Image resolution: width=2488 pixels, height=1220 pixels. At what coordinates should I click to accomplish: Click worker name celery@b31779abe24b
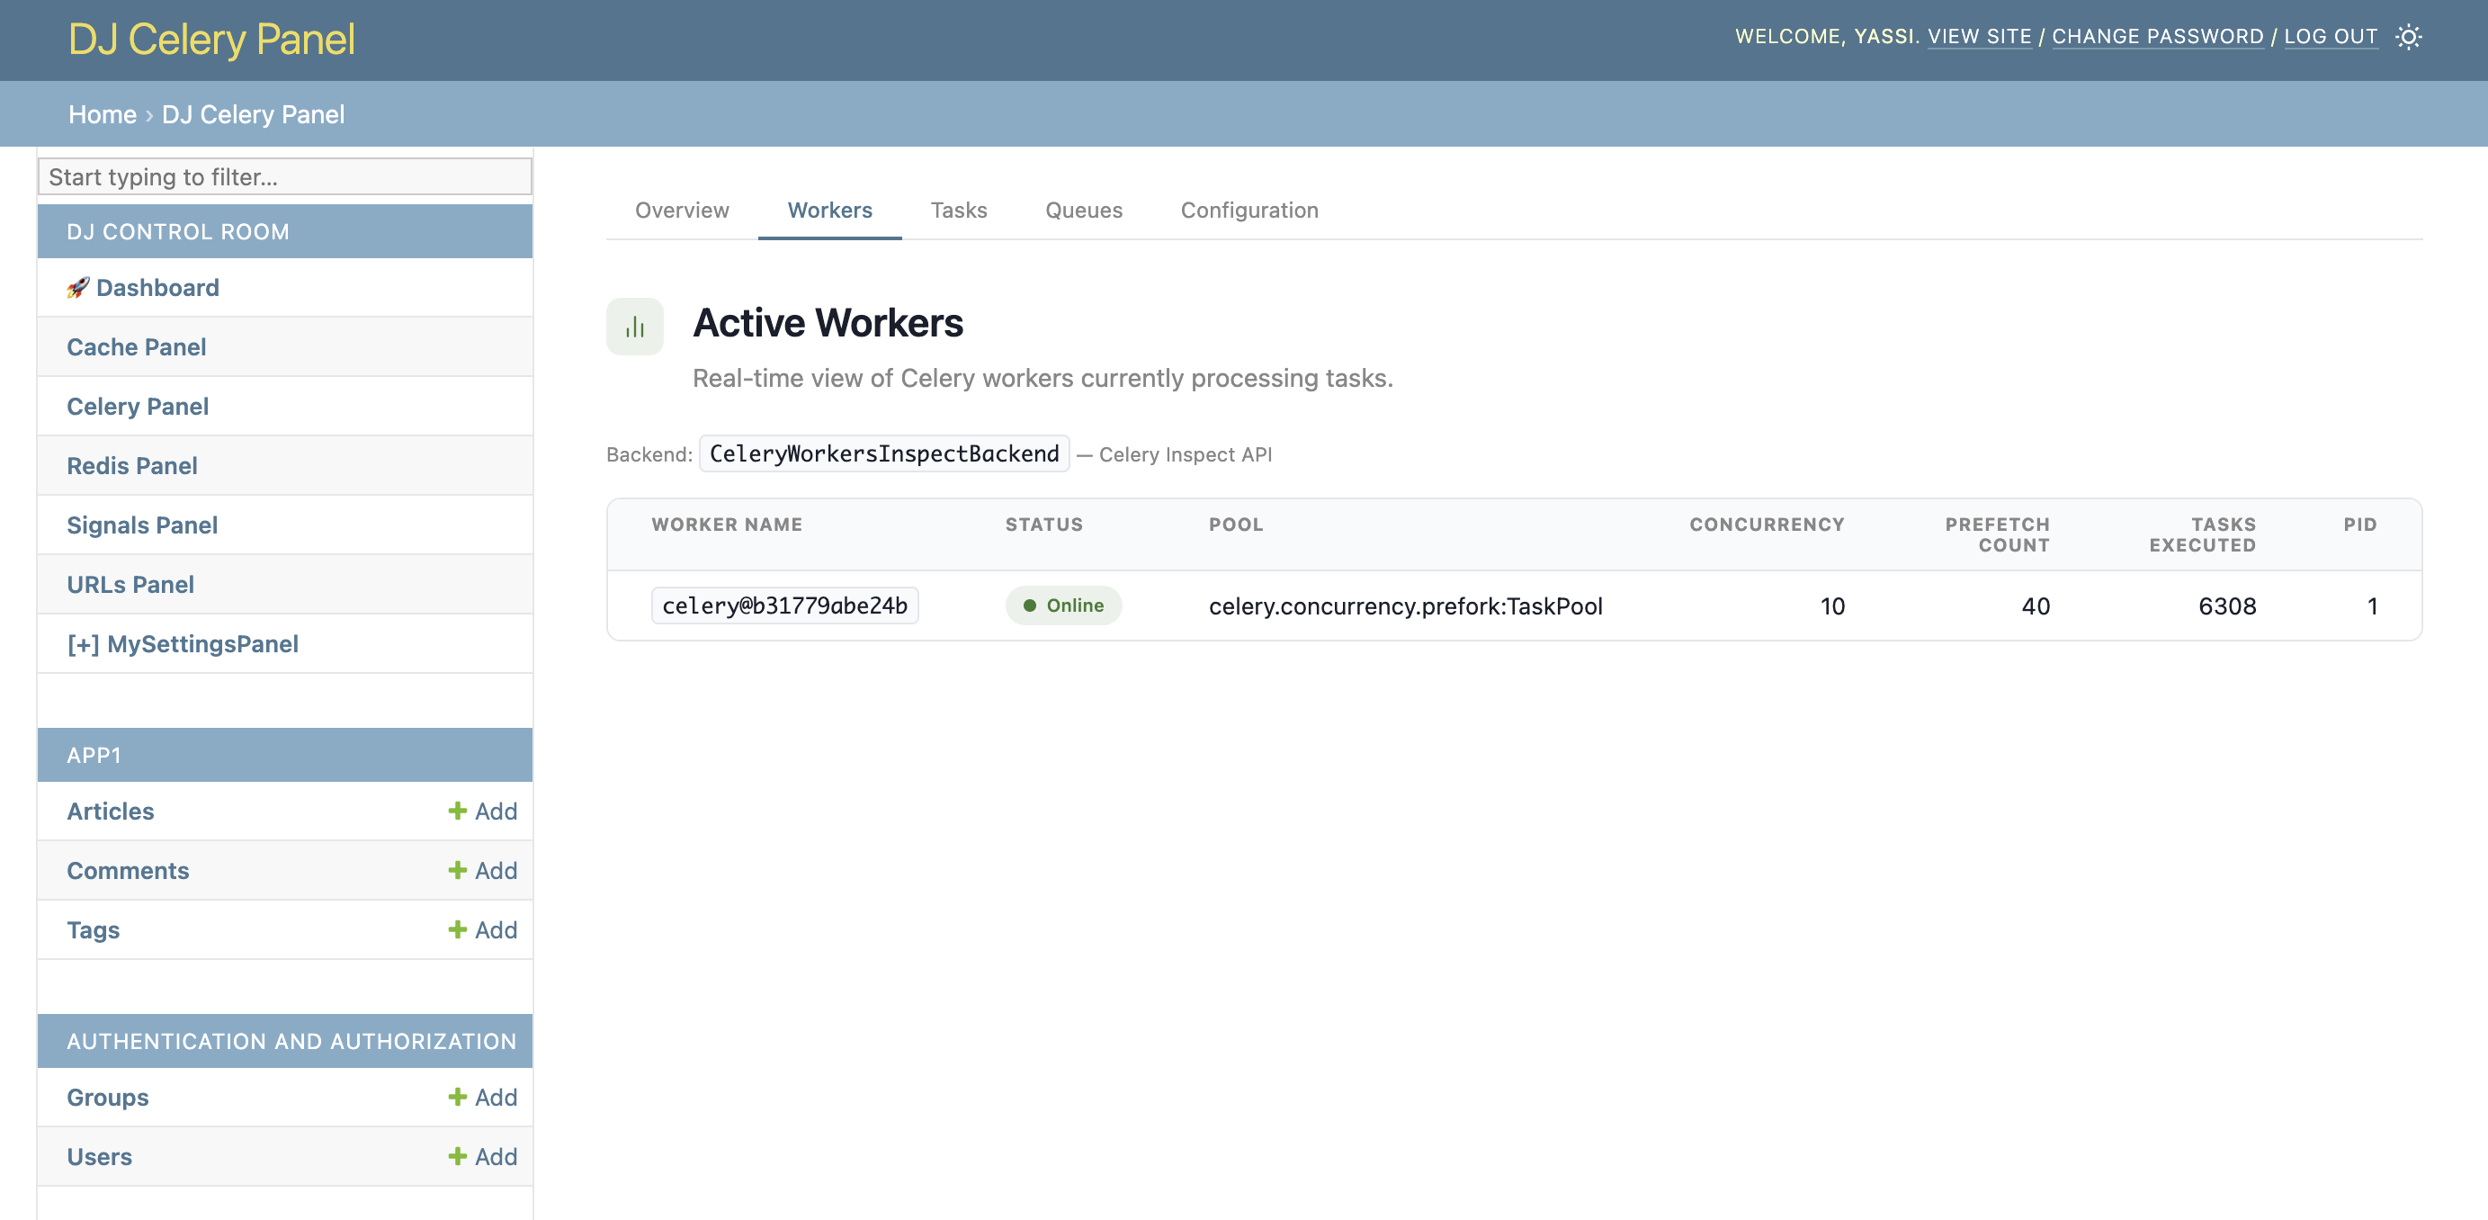tap(784, 606)
